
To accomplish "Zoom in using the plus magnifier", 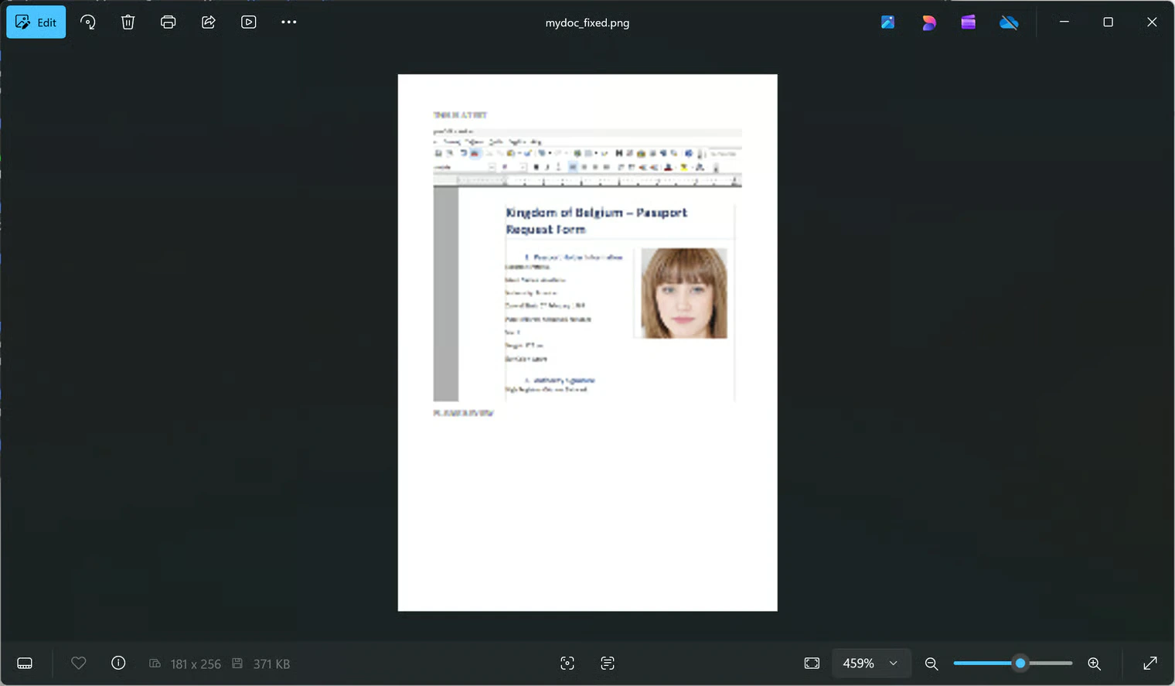I will pos(1095,664).
